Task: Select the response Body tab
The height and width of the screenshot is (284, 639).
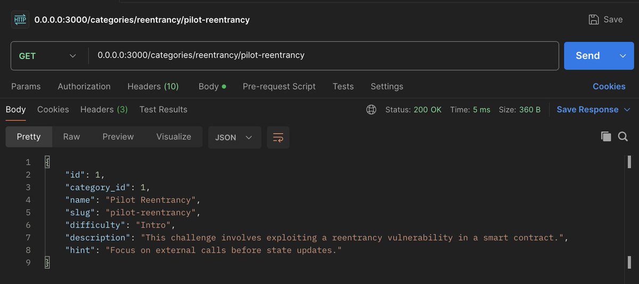Action: (x=15, y=110)
